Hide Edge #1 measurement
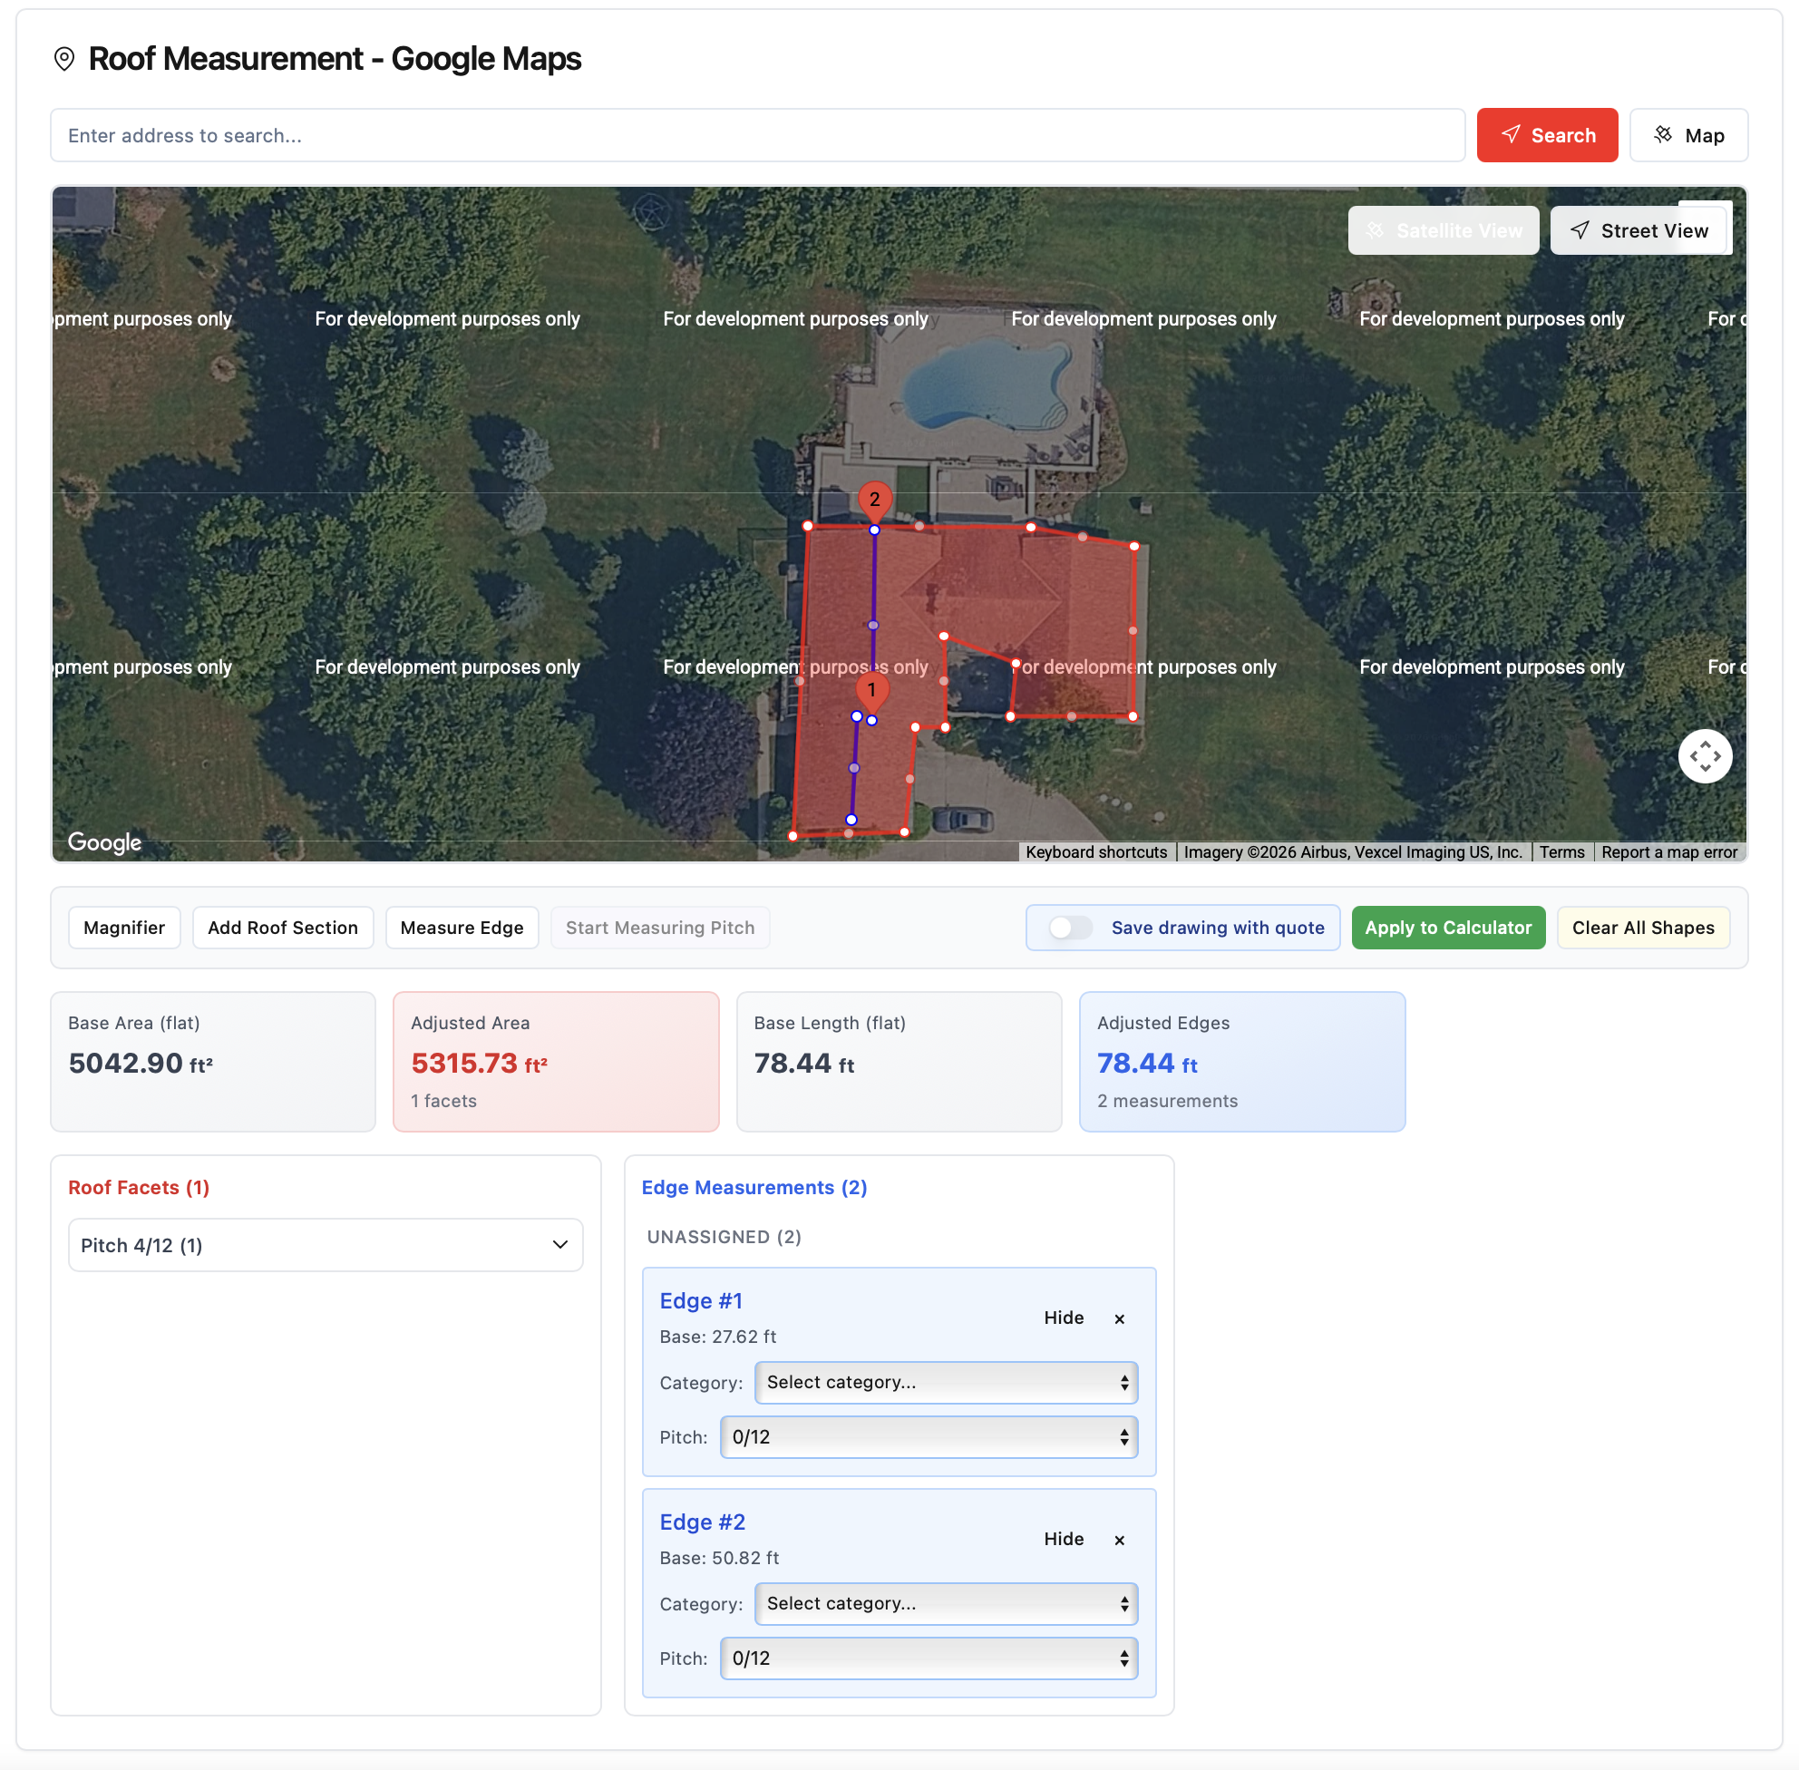This screenshot has height=1770, width=1799. [x=1064, y=1318]
